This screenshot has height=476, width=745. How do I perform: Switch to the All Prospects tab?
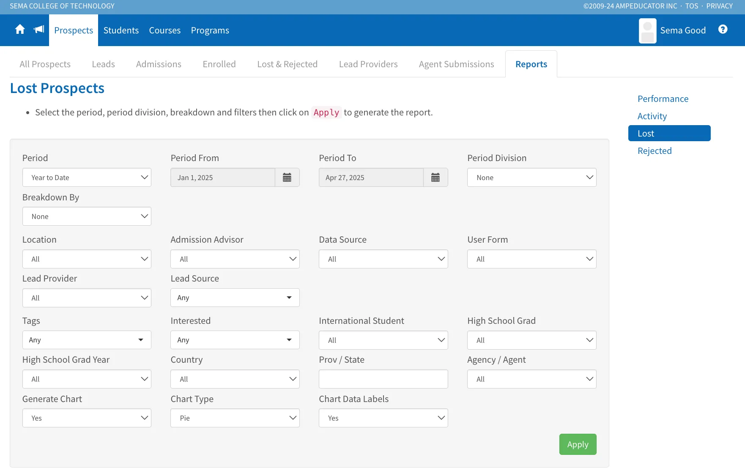(x=45, y=64)
